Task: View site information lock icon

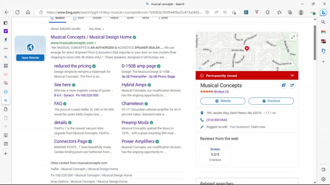Action: (x=41, y=12)
